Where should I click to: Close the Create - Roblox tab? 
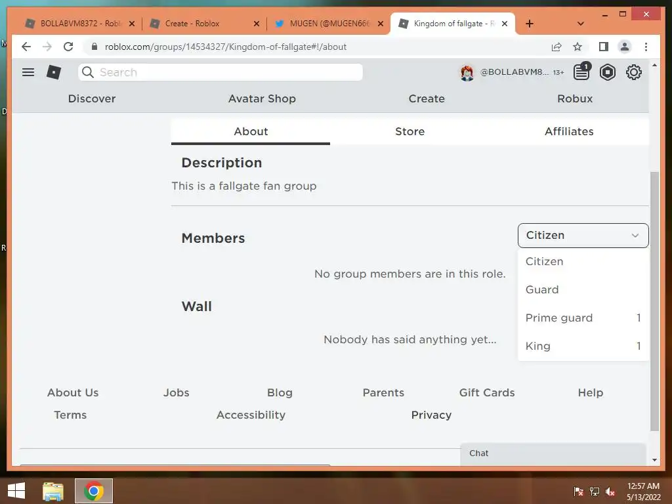point(257,24)
